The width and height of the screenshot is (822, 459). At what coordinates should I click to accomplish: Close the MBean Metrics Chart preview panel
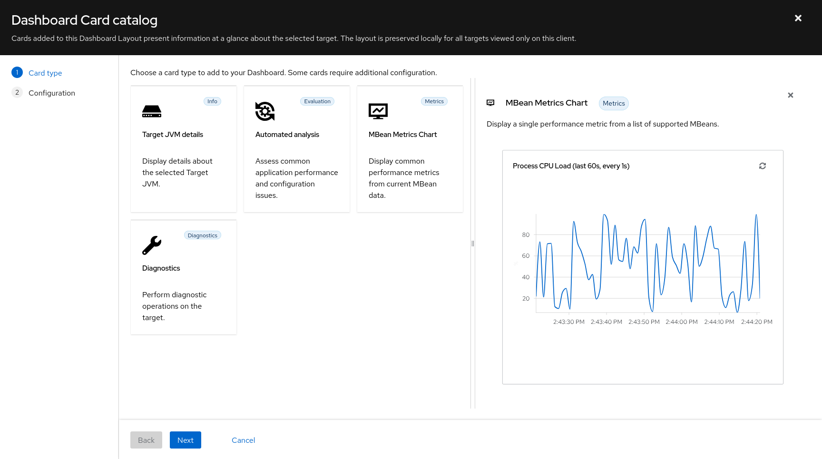(x=791, y=95)
